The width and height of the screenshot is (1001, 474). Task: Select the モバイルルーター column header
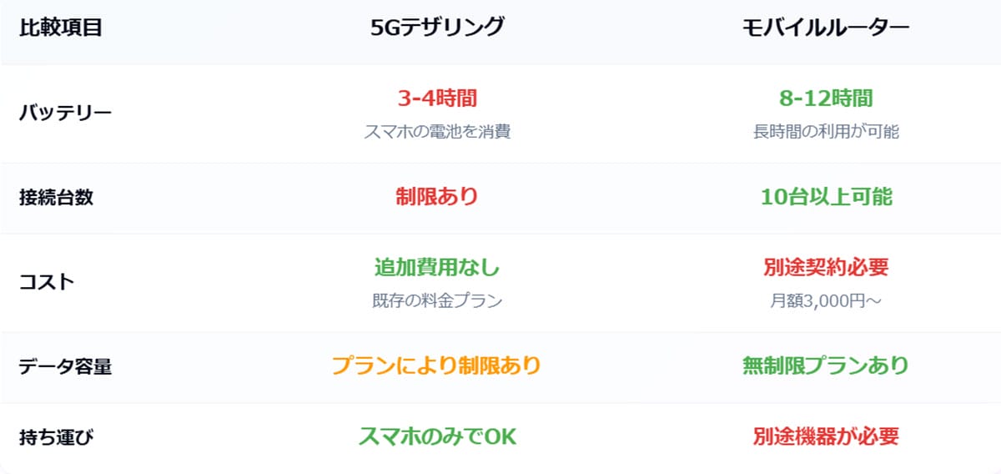(x=825, y=28)
